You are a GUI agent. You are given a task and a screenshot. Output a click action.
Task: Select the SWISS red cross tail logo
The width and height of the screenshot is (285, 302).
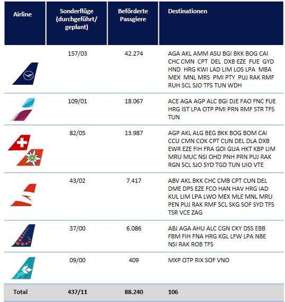(x=19, y=143)
